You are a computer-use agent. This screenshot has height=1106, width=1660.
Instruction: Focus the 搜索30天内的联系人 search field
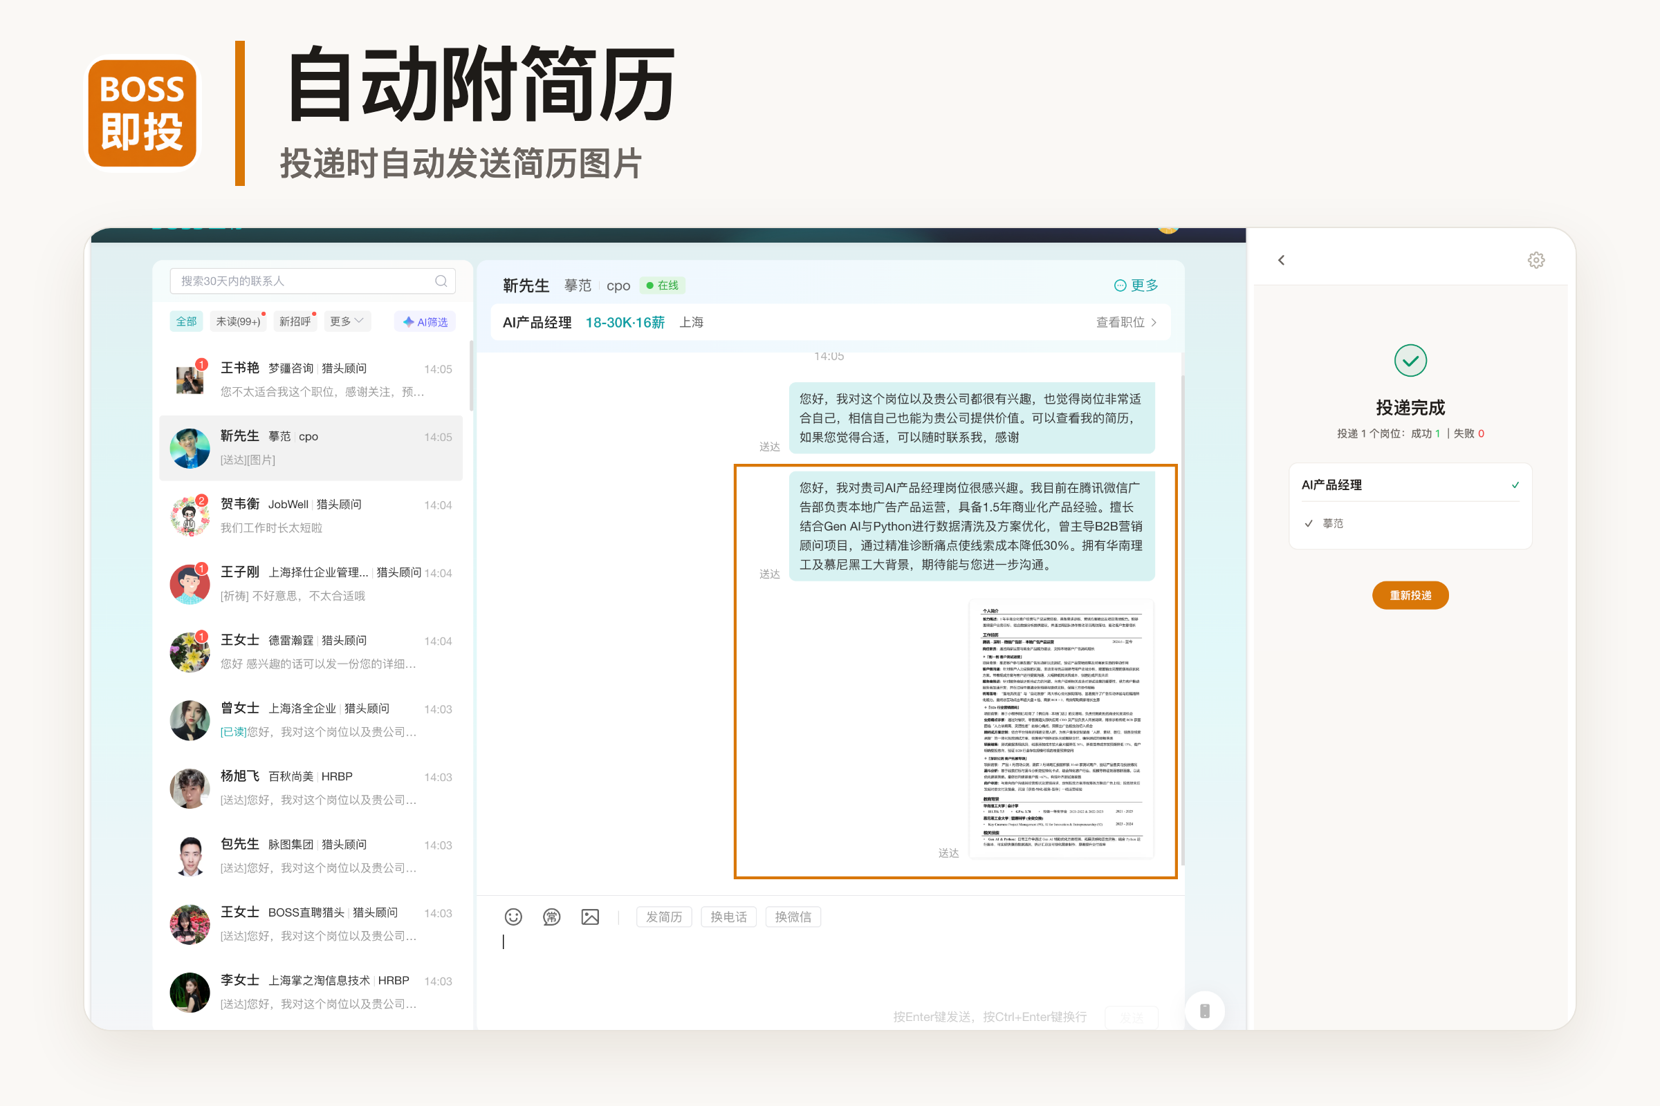(313, 281)
